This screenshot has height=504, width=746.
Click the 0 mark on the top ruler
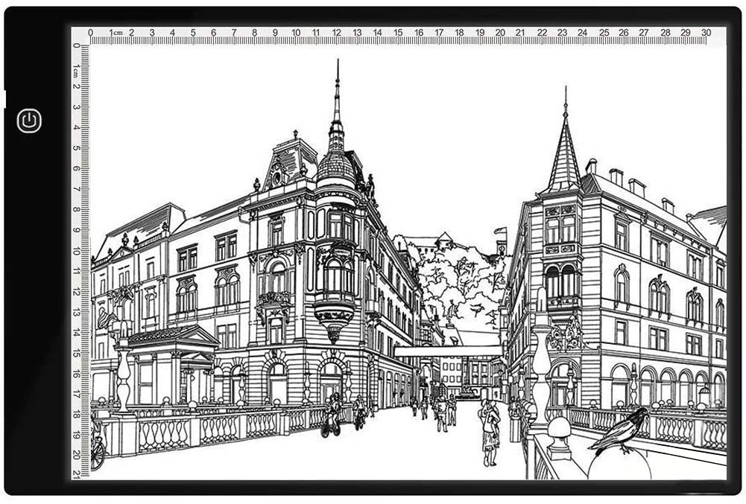[x=90, y=33]
